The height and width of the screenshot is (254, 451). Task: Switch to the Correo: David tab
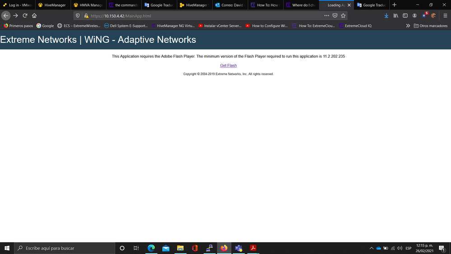[x=229, y=5]
